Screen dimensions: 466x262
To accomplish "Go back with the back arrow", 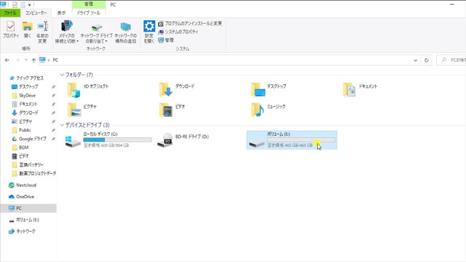I will (x=7, y=60).
